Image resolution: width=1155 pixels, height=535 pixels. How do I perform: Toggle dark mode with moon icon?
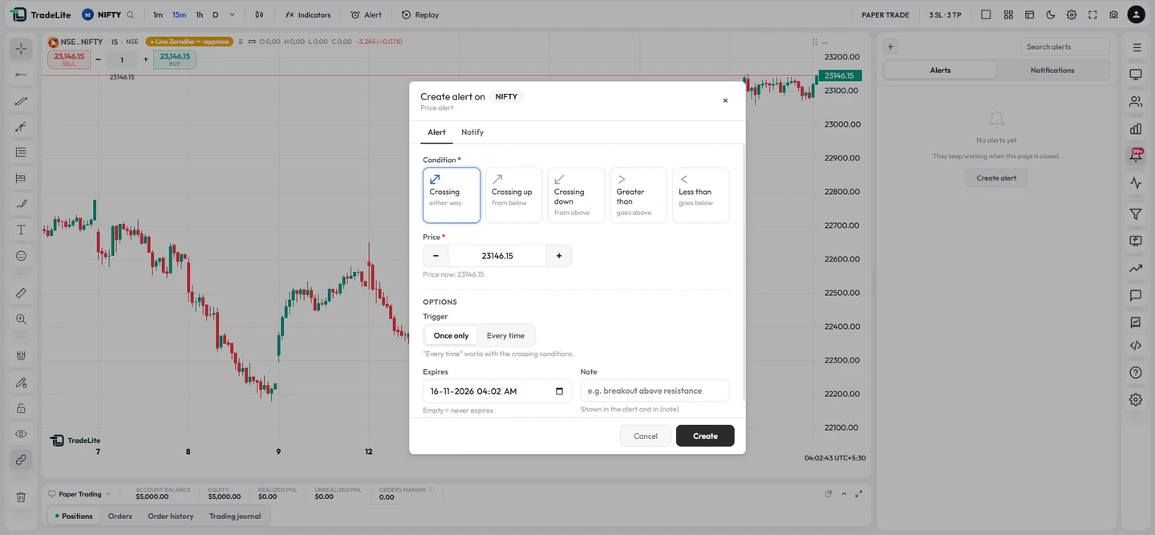click(1051, 14)
